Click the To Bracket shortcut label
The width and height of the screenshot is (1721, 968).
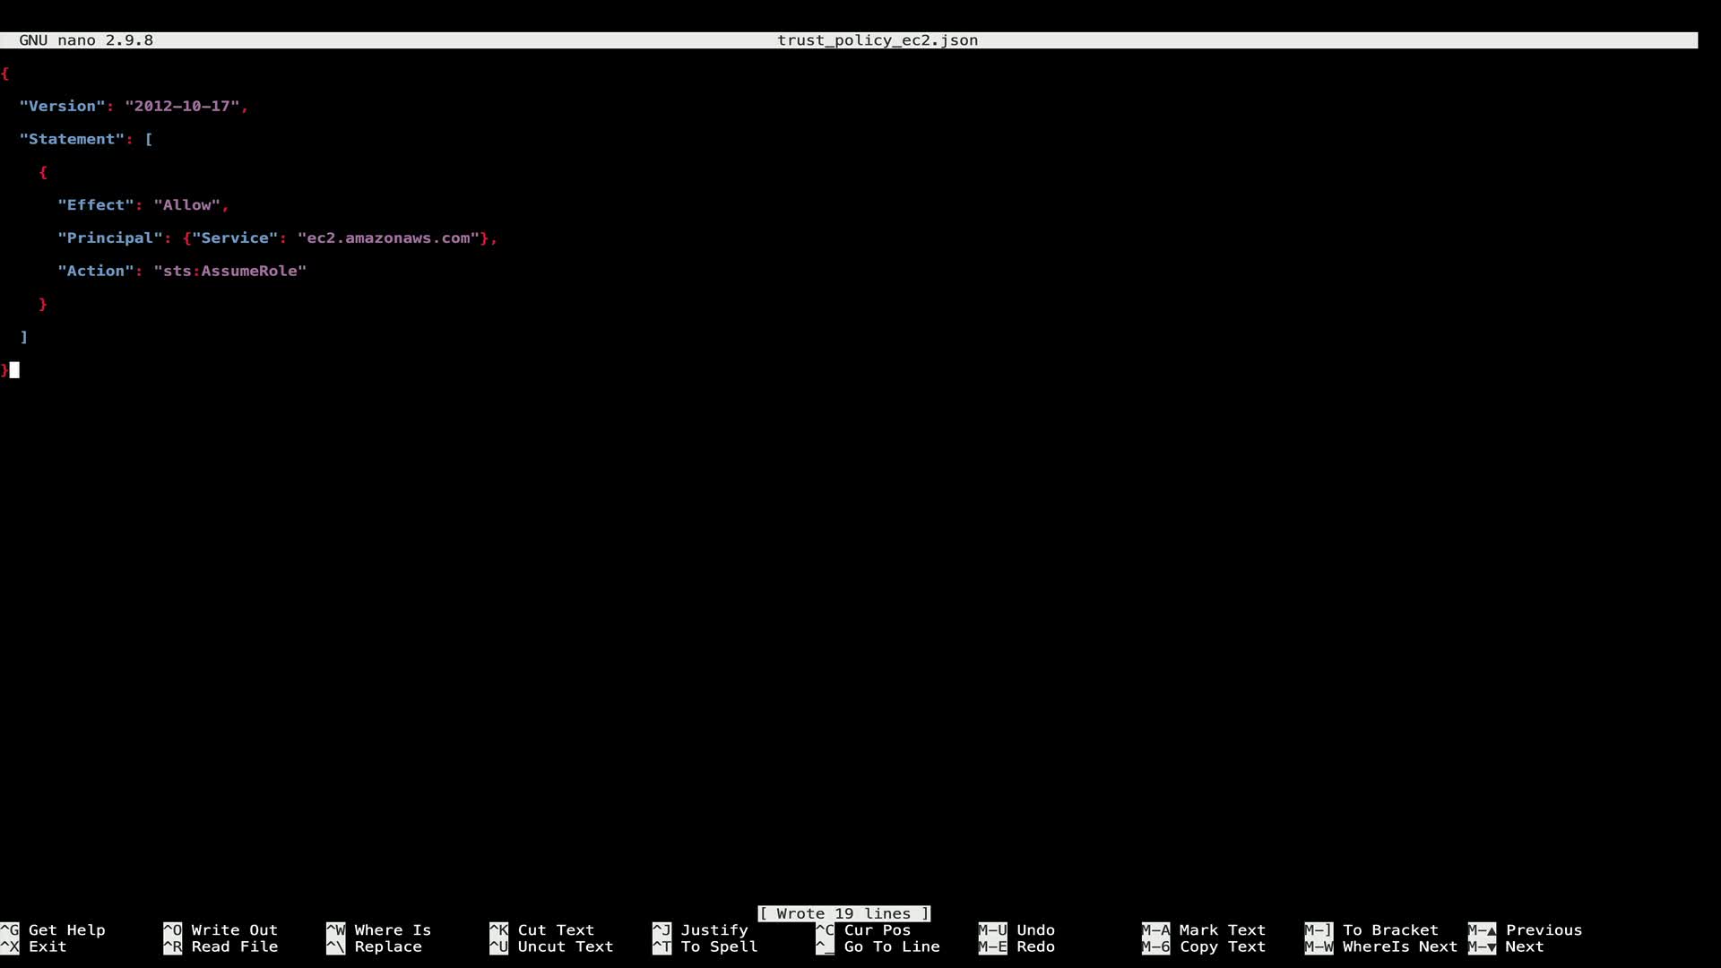tap(1390, 930)
